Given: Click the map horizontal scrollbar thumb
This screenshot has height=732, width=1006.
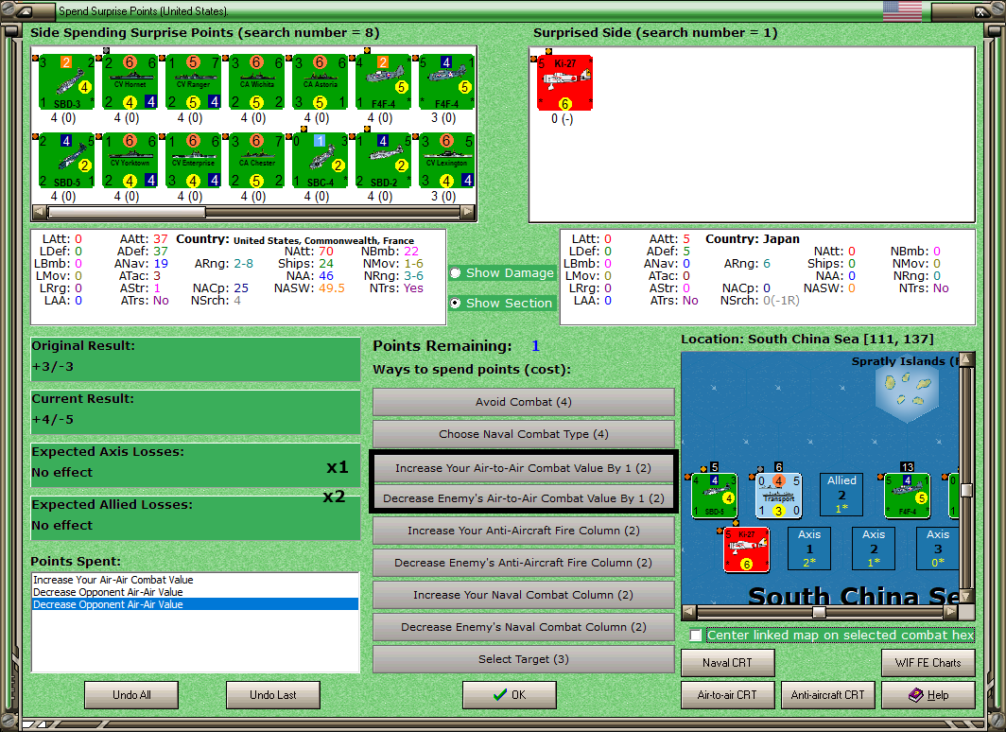Looking at the screenshot, I should 819,612.
